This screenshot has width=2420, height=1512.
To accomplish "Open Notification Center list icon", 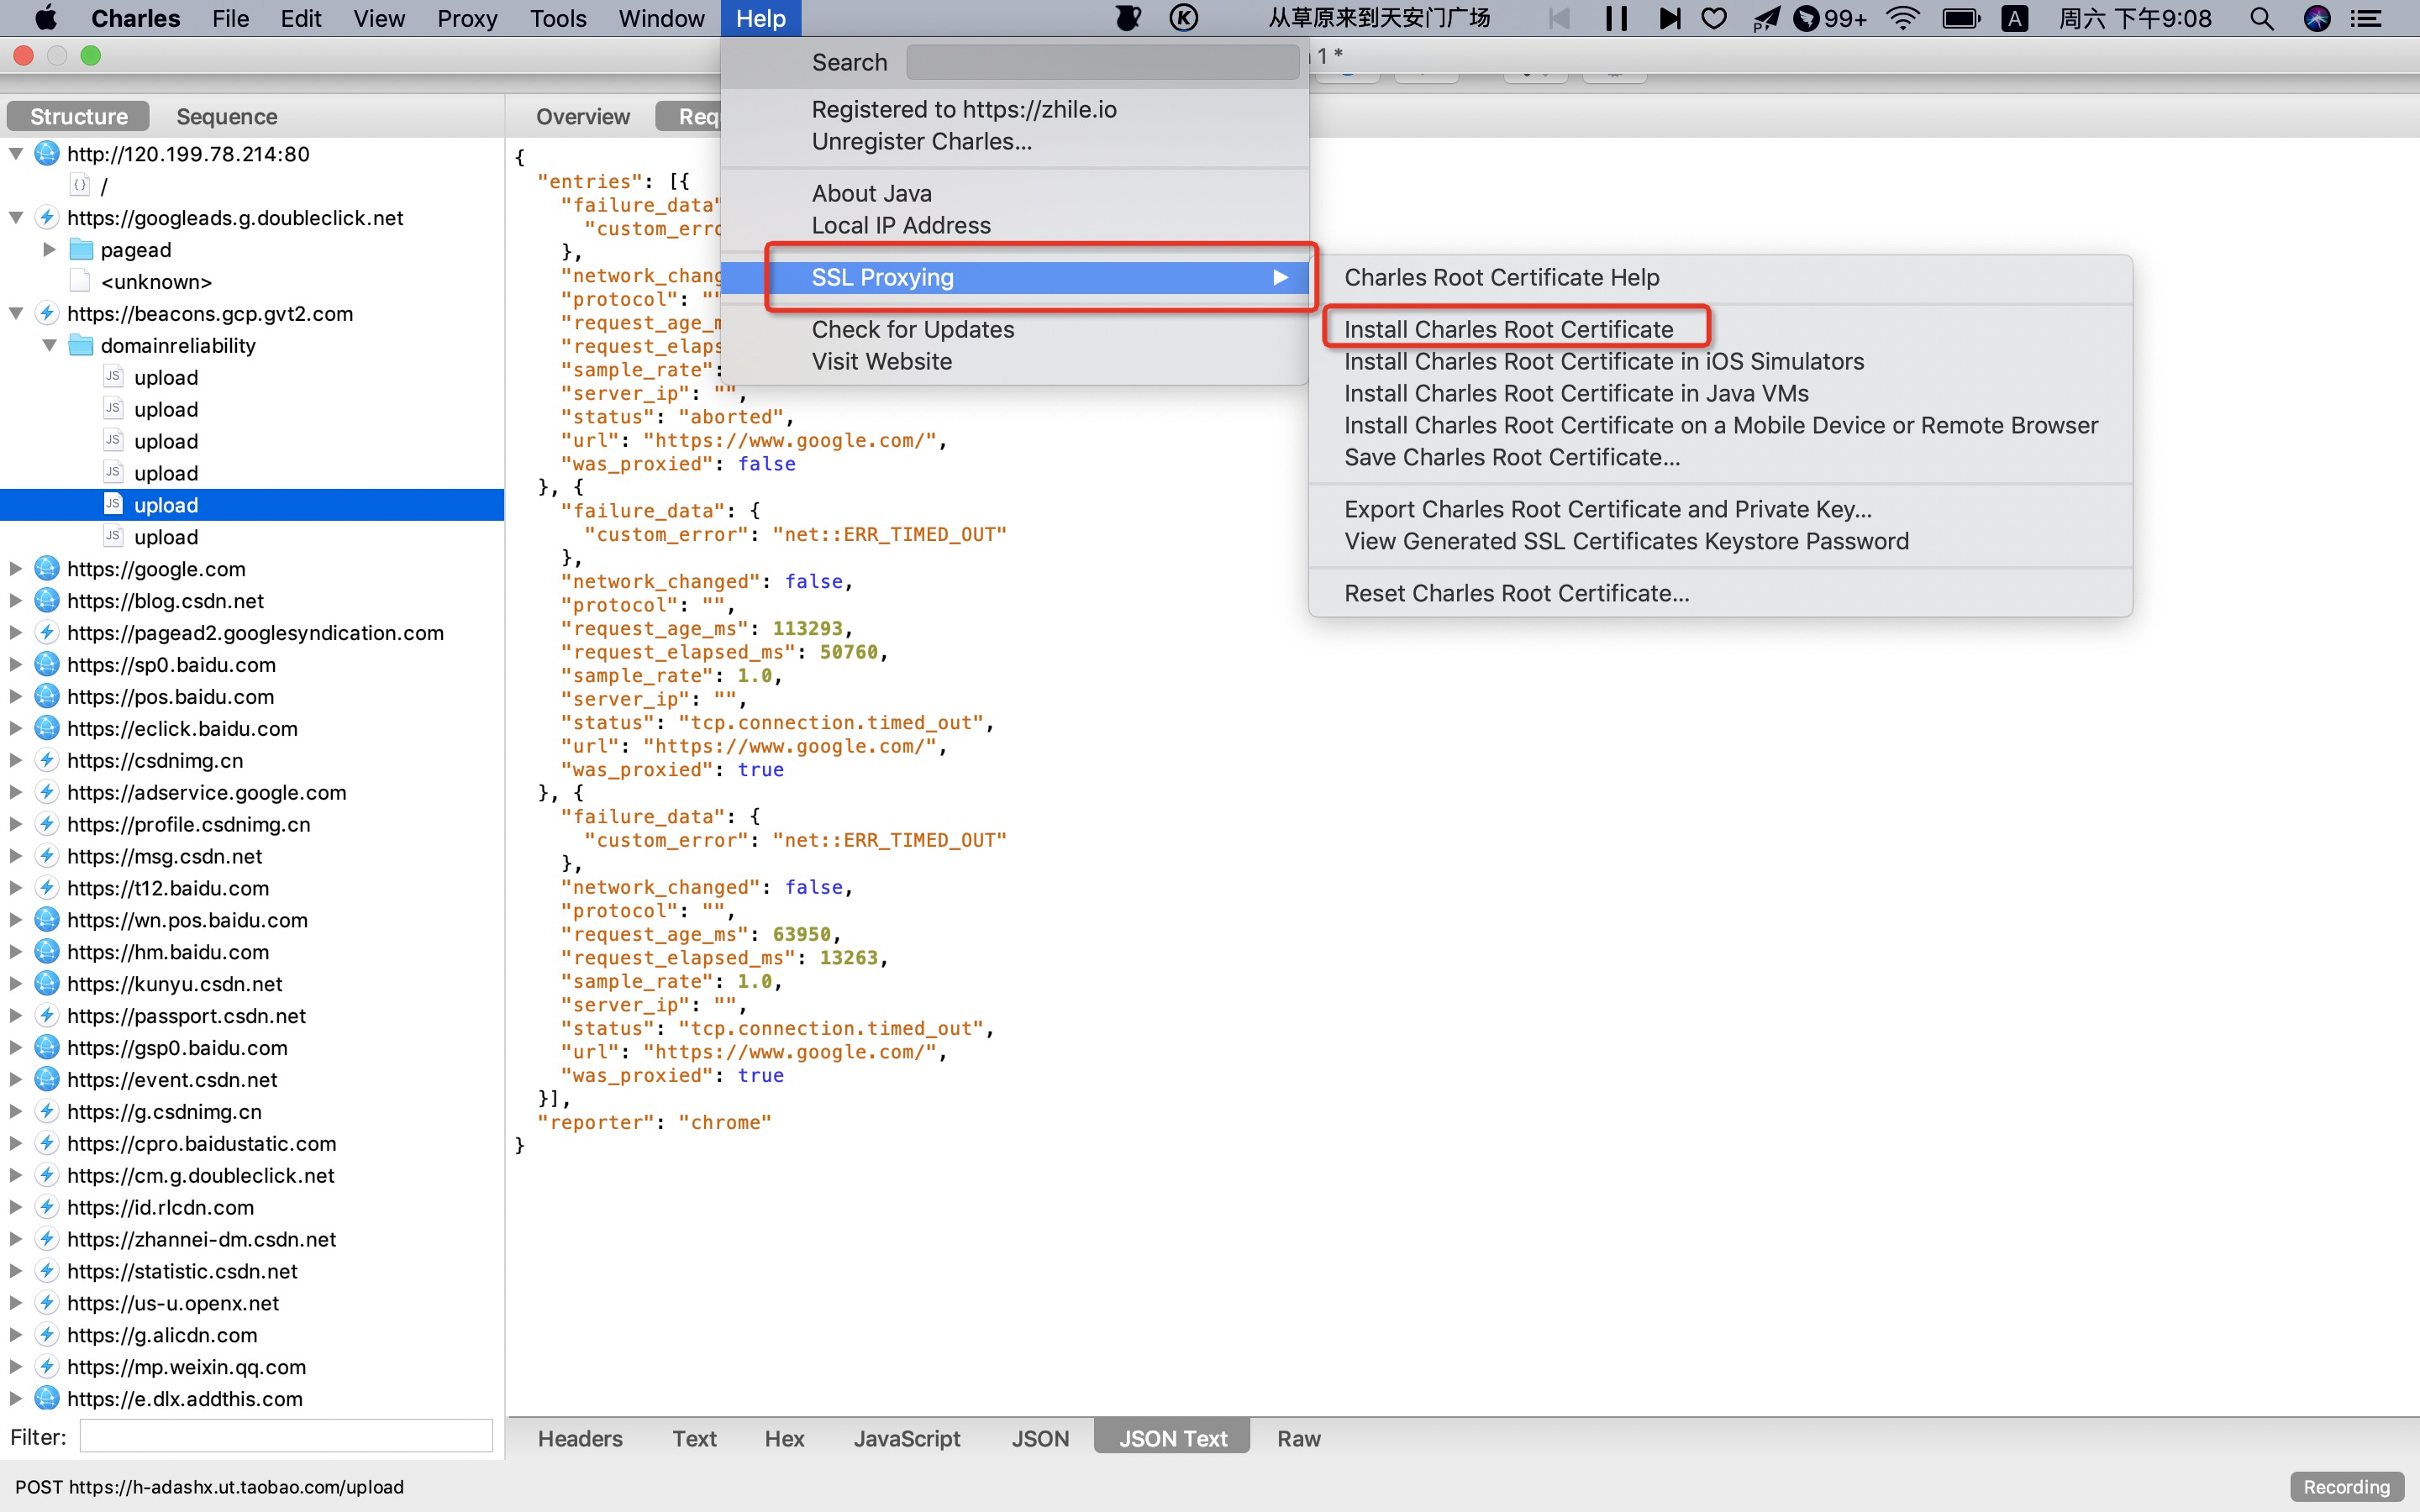I will tap(2366, 18).
